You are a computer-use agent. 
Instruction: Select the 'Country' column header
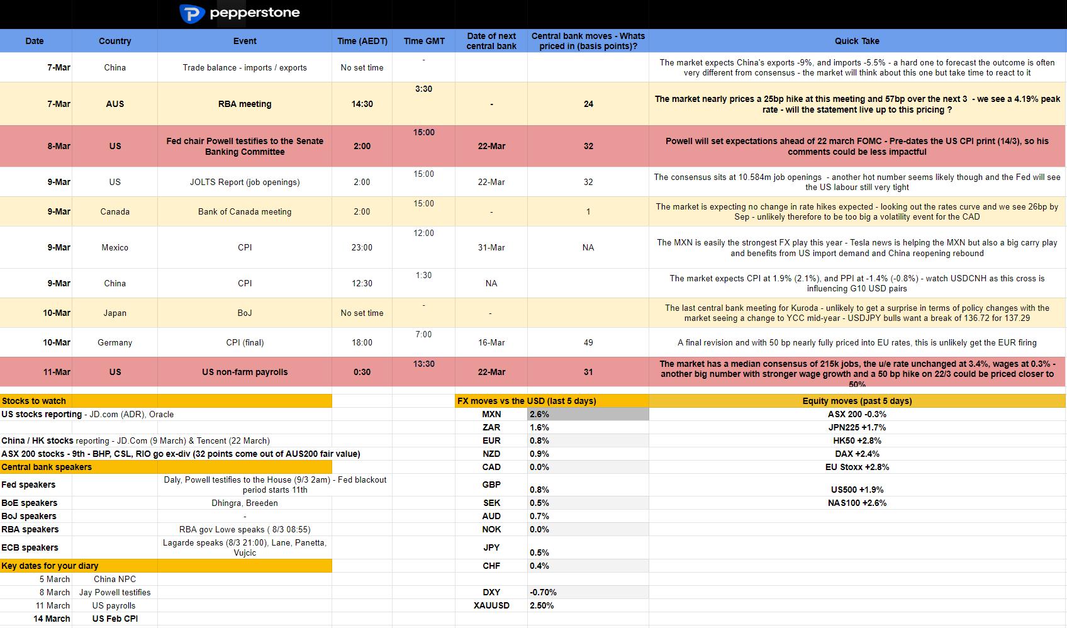click(115, 41)
